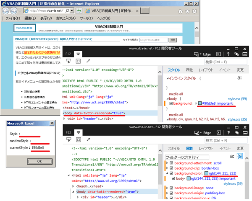252x201 pixels.
Task: Click color picker eyedropper in upper F12 tools
Action: pyautogui.click(x=88, y=61)
